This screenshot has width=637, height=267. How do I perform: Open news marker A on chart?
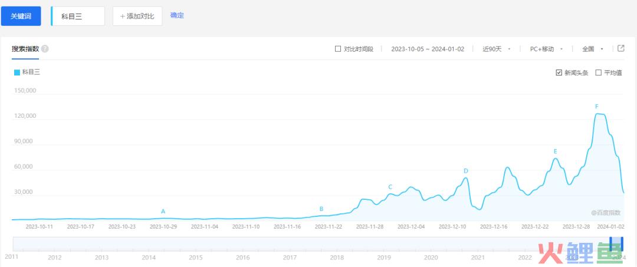click(x=163, y=211)
